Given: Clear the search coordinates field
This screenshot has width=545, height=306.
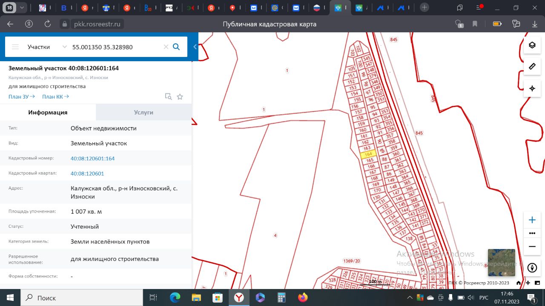Looking at the screenshot, I should point(166,47).
